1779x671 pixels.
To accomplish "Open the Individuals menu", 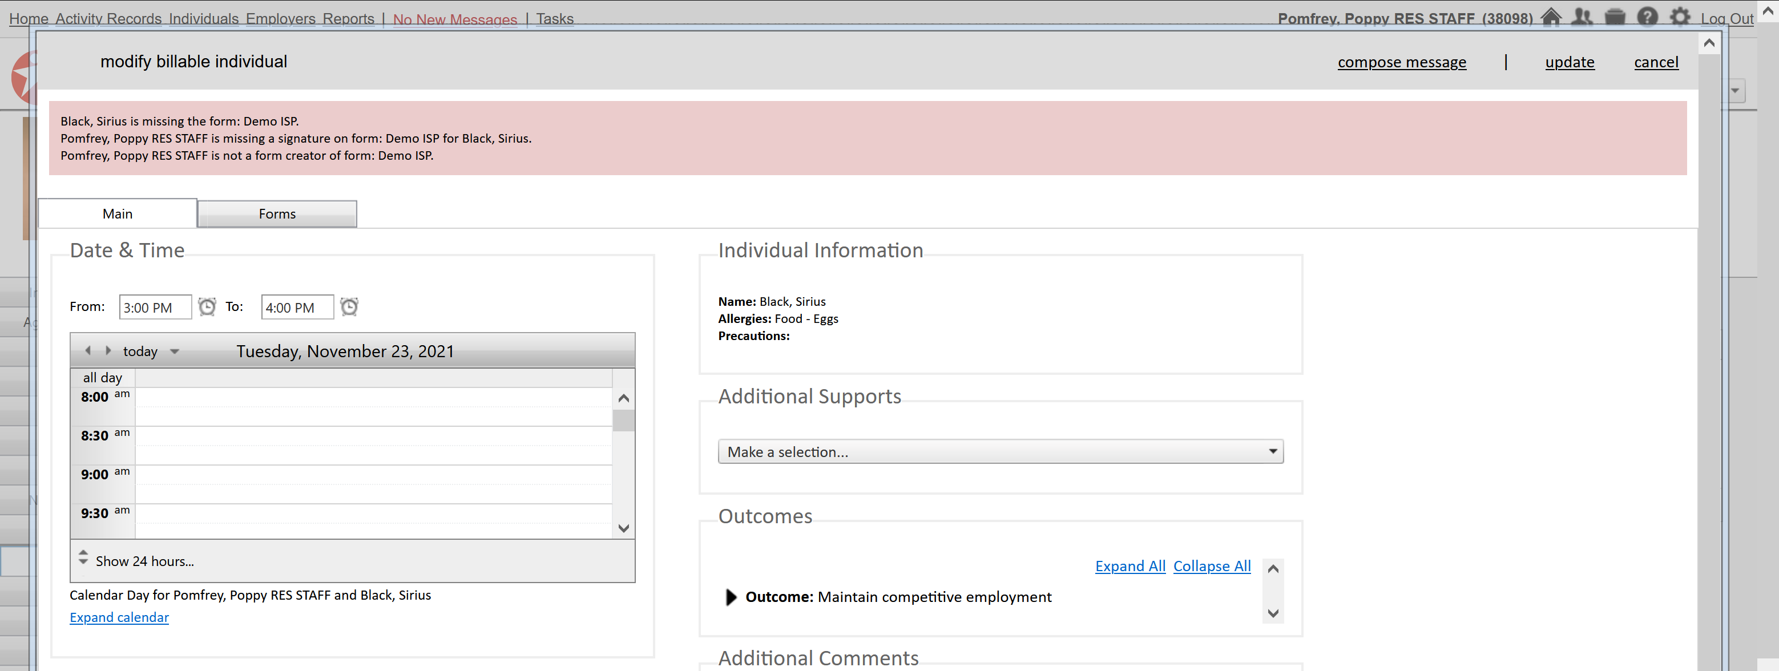I will (204, 19).
